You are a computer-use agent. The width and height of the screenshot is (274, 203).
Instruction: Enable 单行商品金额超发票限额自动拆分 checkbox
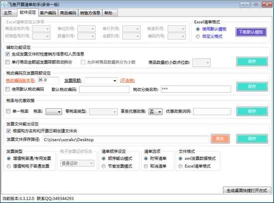(39, 62)
